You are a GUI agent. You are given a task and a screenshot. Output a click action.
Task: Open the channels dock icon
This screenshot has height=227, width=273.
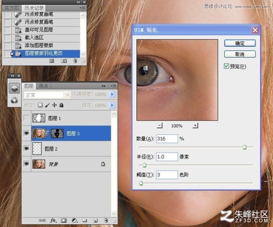pos(14,100)
